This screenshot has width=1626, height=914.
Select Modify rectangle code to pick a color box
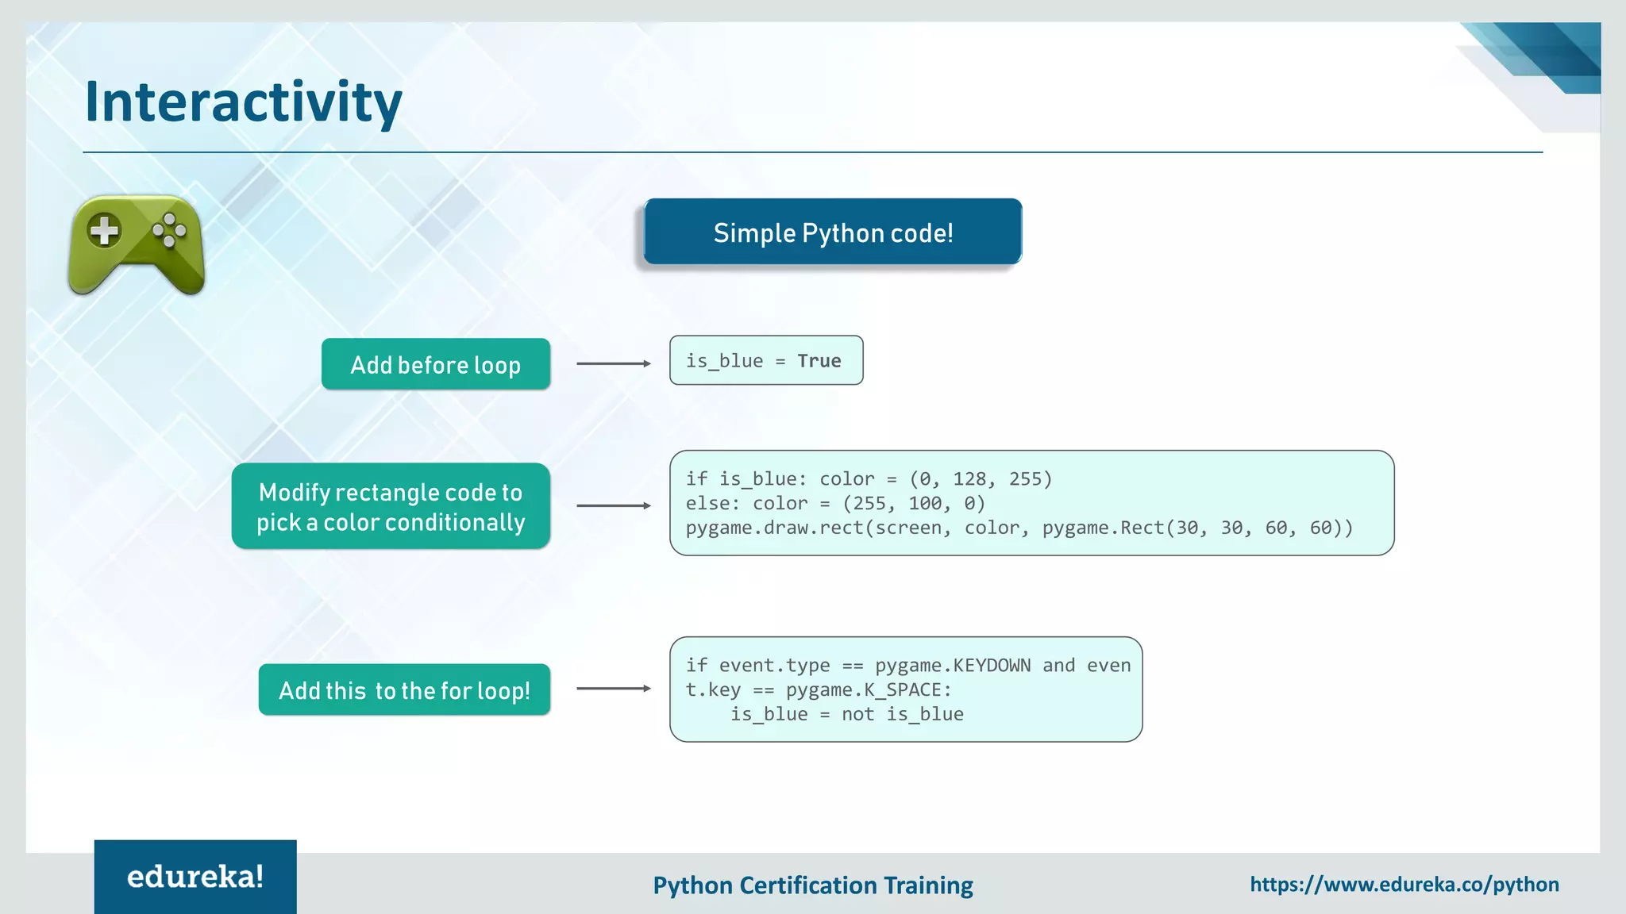tap(391, 506)
